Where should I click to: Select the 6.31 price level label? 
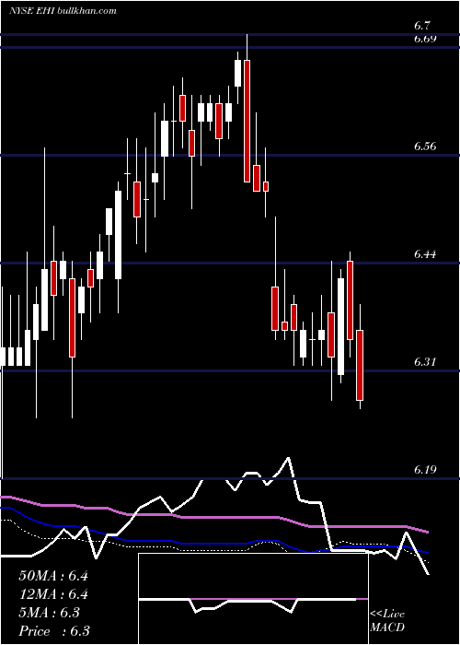click(425, 361)
